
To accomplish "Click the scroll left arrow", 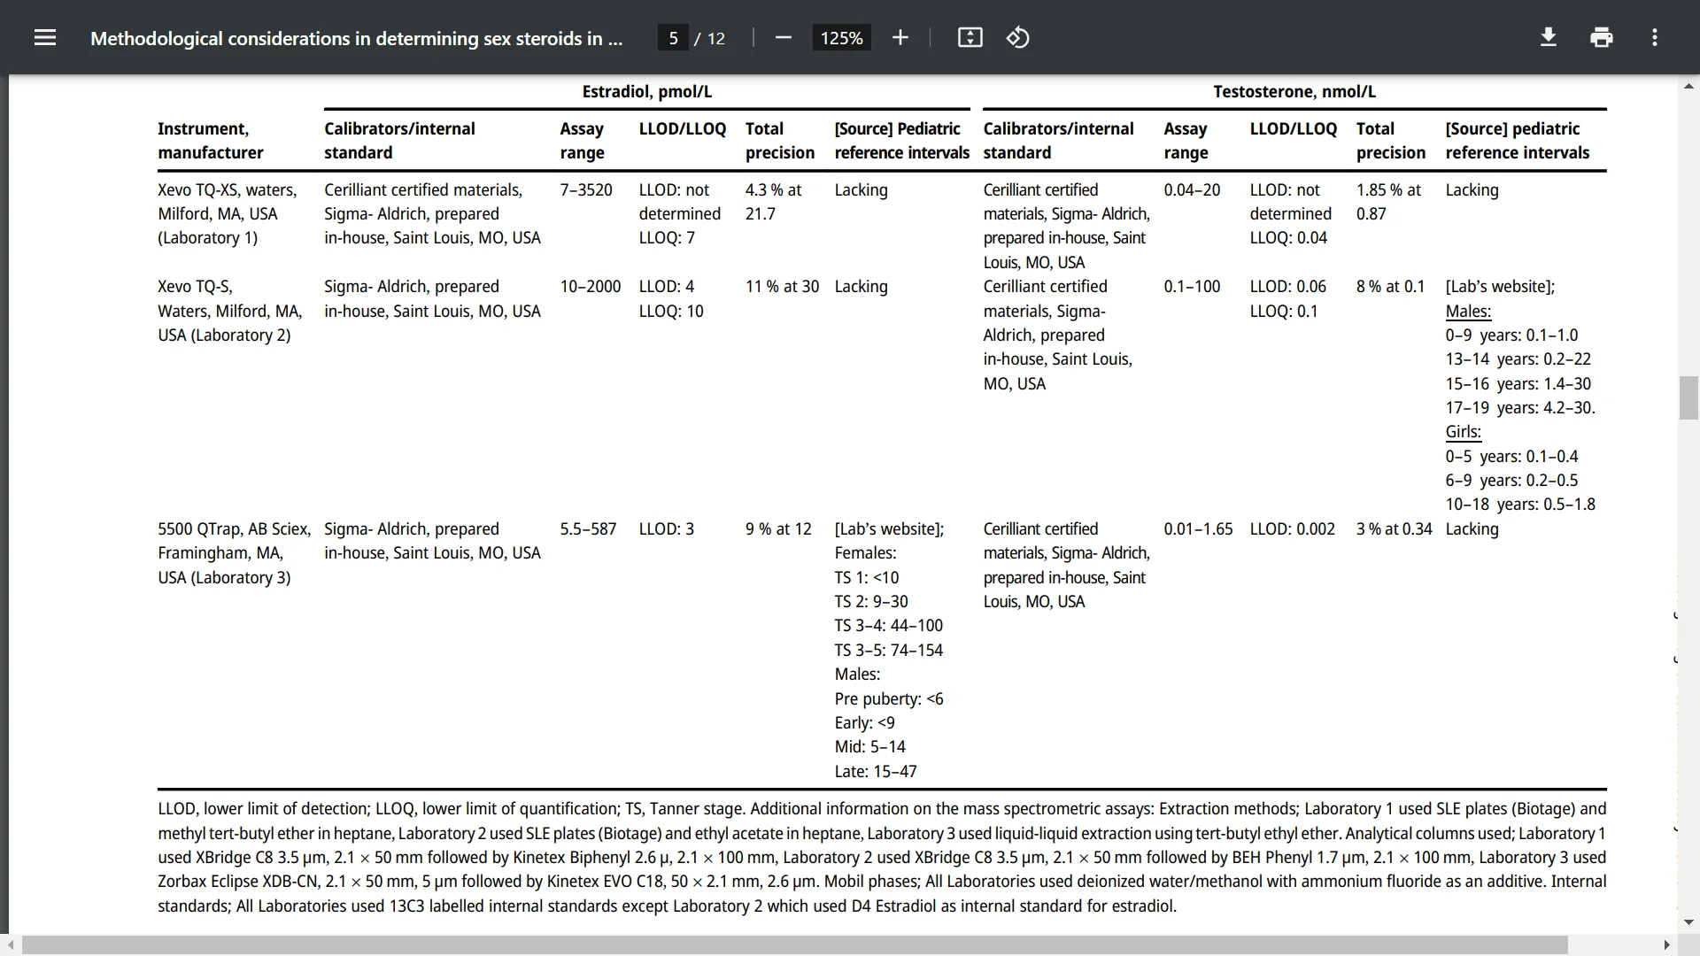I will point(10,945).
